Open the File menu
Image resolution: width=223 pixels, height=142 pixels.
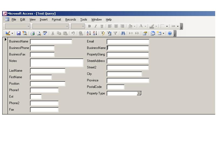(14, 19)
